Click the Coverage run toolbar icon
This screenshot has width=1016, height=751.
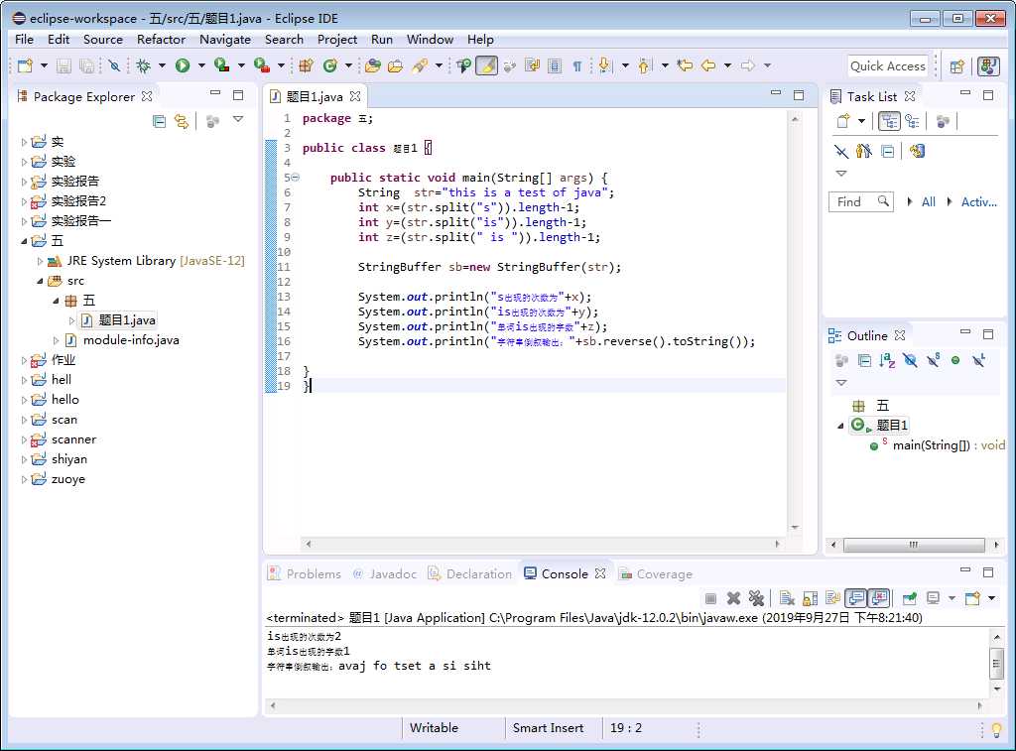point(222,65)
